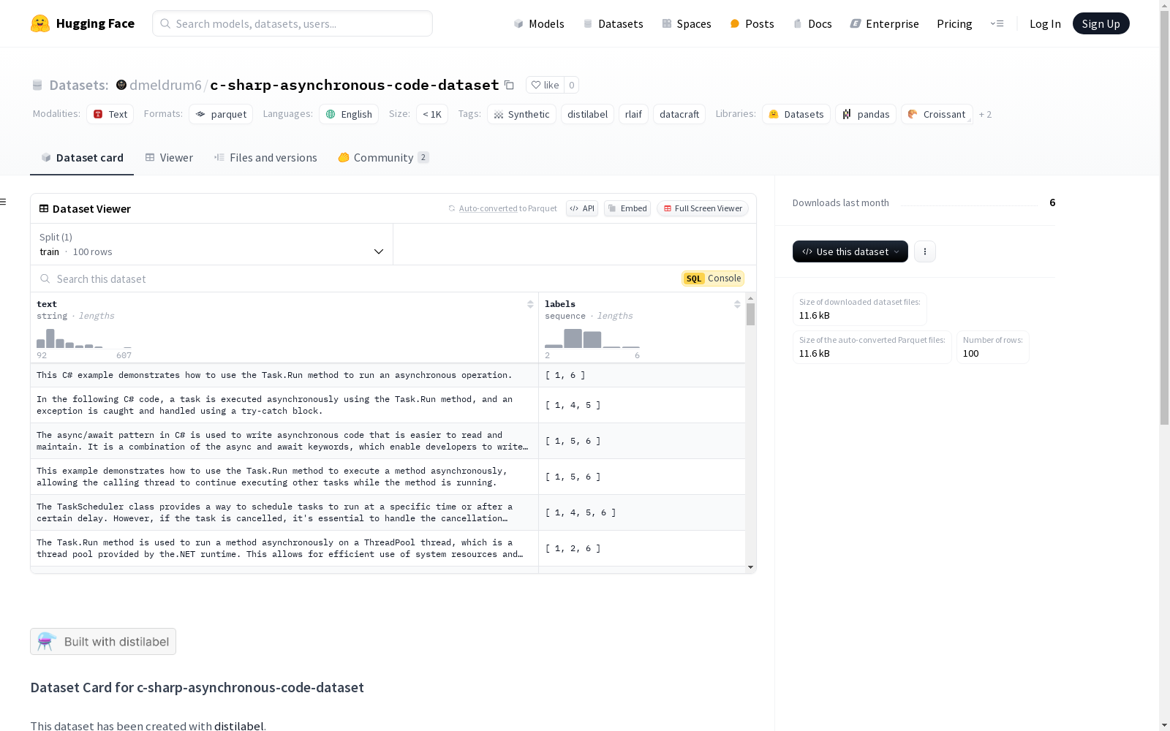Click the Embed button

627,208
